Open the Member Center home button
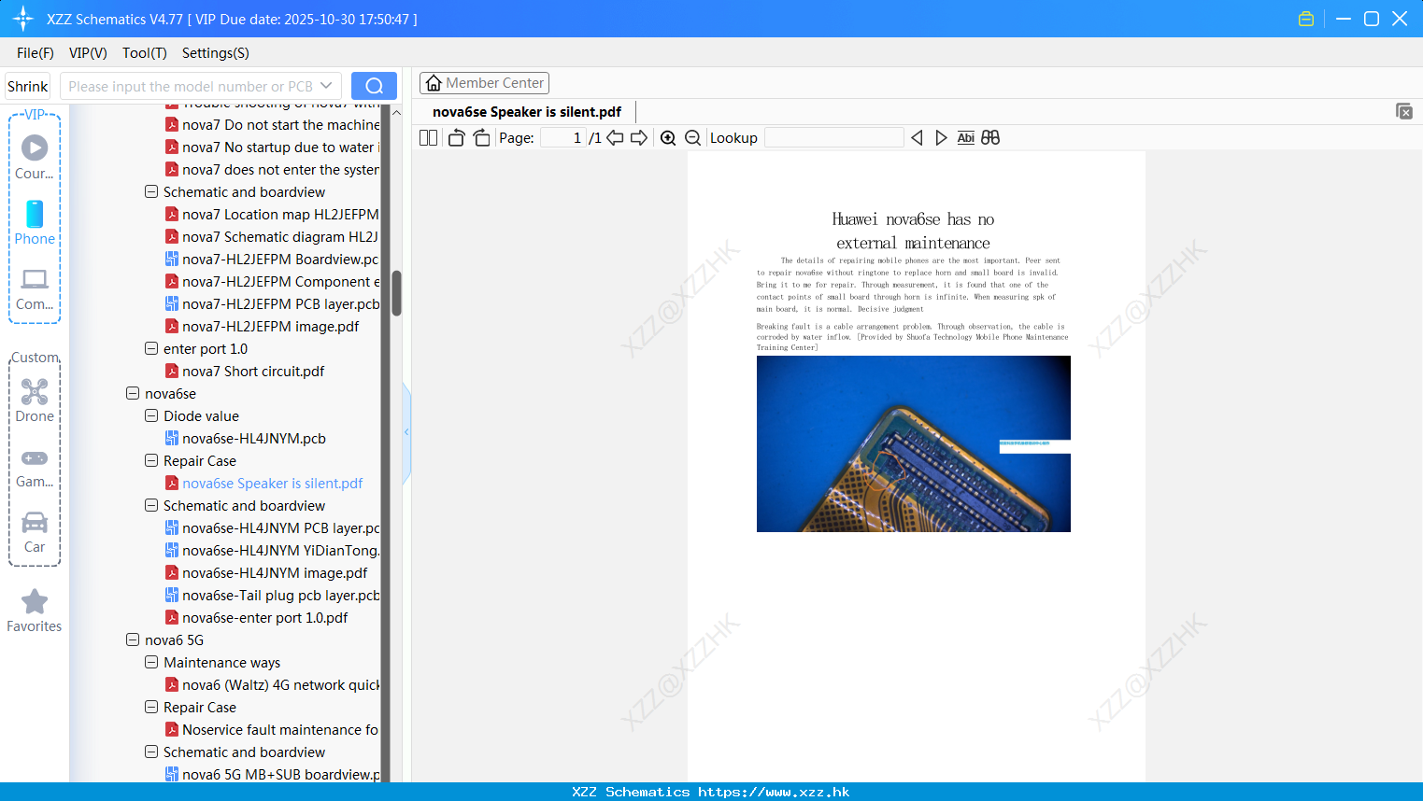The image size is (1423, 801). 484,83
